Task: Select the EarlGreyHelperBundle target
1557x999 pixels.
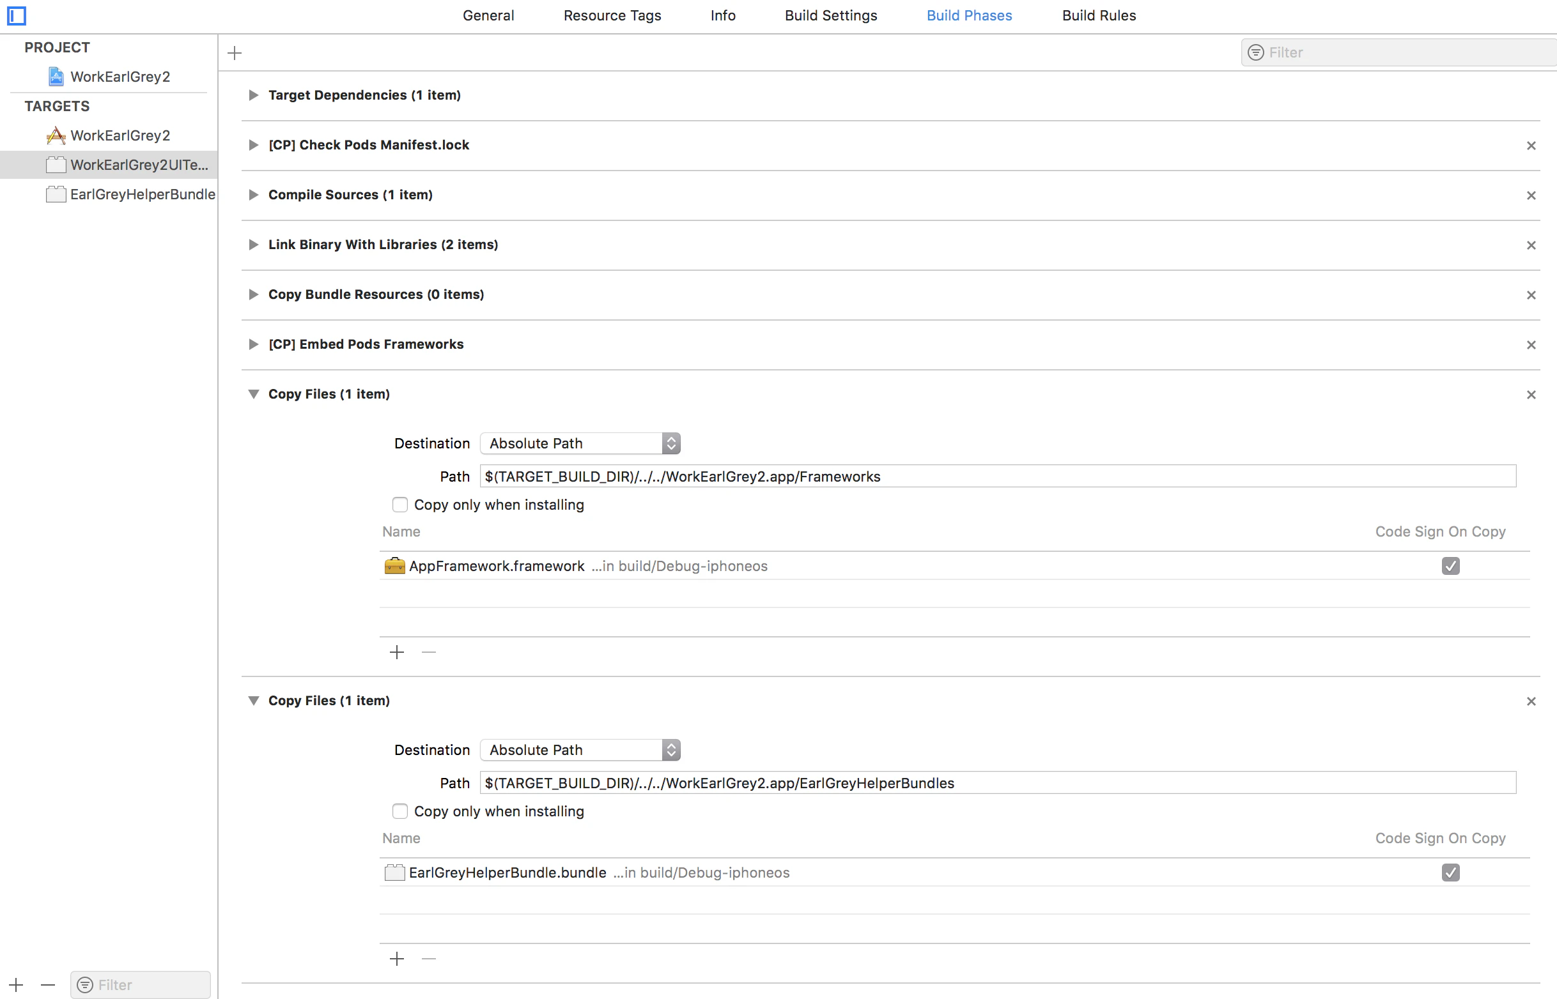Action: pos(130,194)
